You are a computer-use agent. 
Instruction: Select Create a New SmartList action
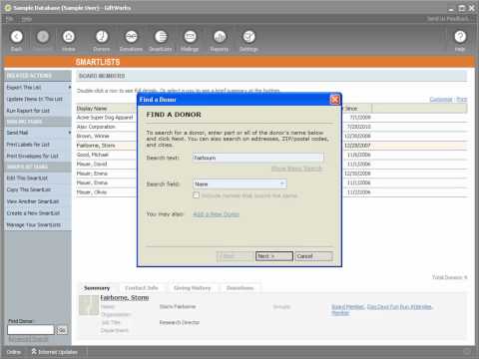[33, 213]
